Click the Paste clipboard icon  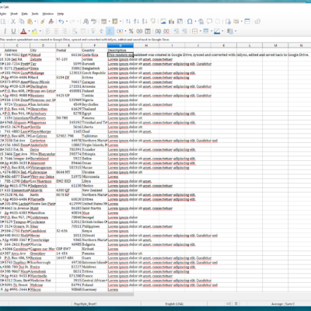[30, 22]
